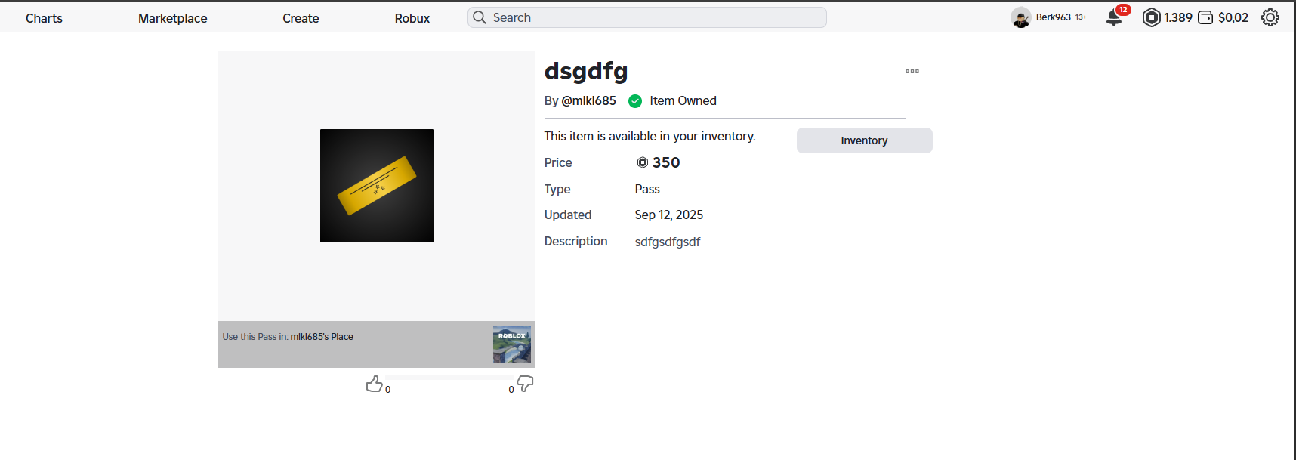Open mlkl685's Place link
The height and width of the screenshot is (460, 1296).
(322, 337)
